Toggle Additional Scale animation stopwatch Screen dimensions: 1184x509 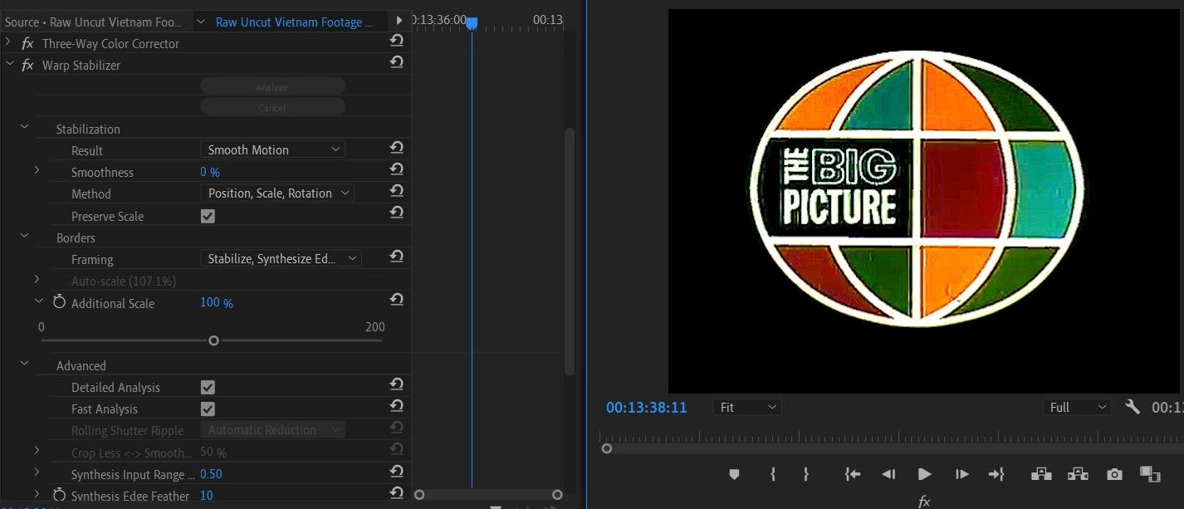pyautogui.click(x=59, y=302)
